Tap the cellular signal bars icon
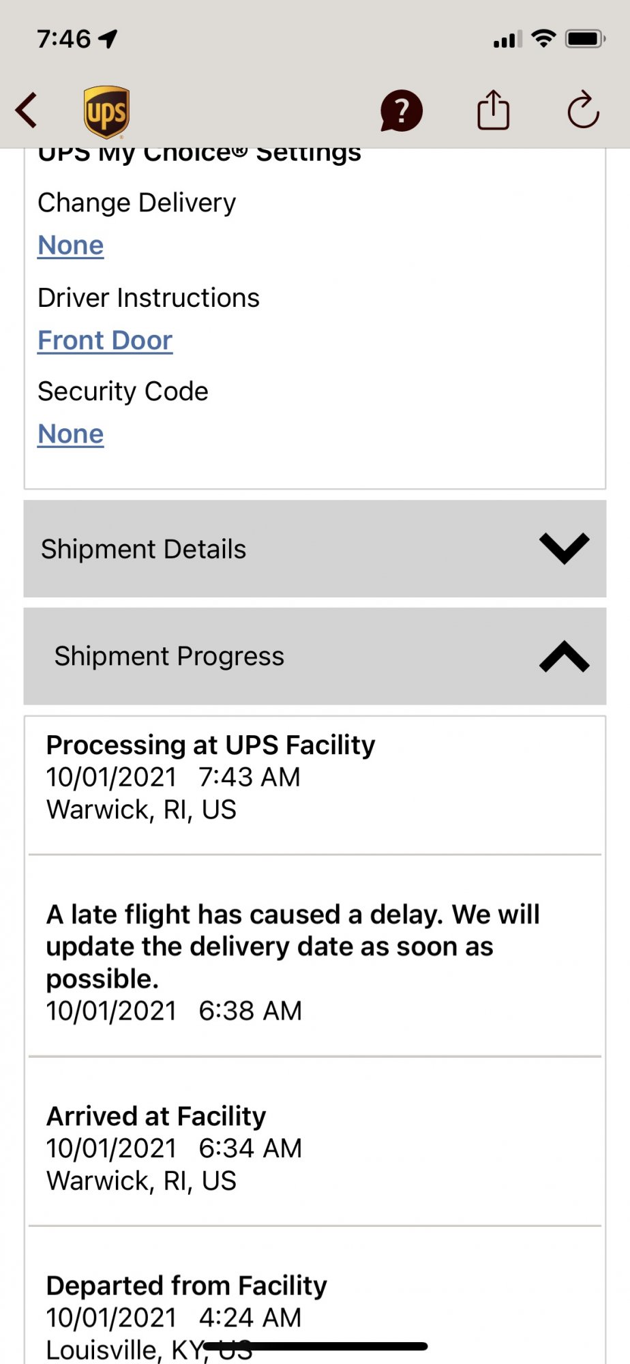Screen dimensions: 630x1364 (507, 40)
